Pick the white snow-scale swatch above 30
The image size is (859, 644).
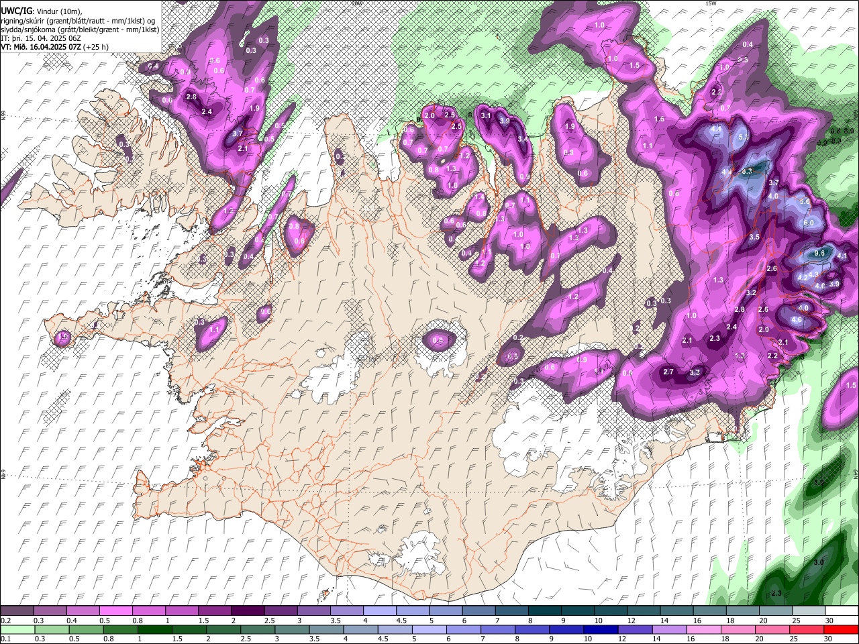pyautogui.click(x=842, y=610)
